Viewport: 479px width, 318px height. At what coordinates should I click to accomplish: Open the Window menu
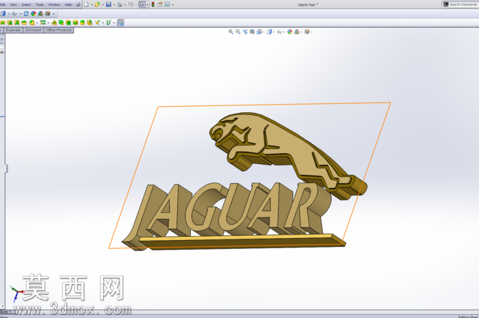coord(54,5)
